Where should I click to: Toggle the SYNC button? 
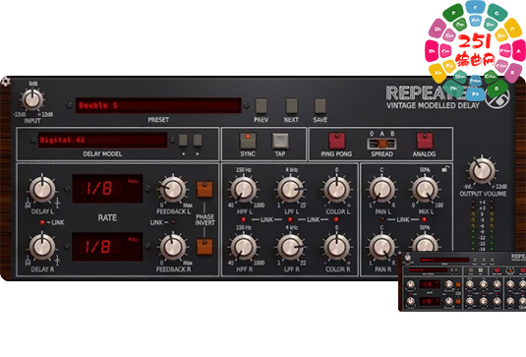coord(248,141)
